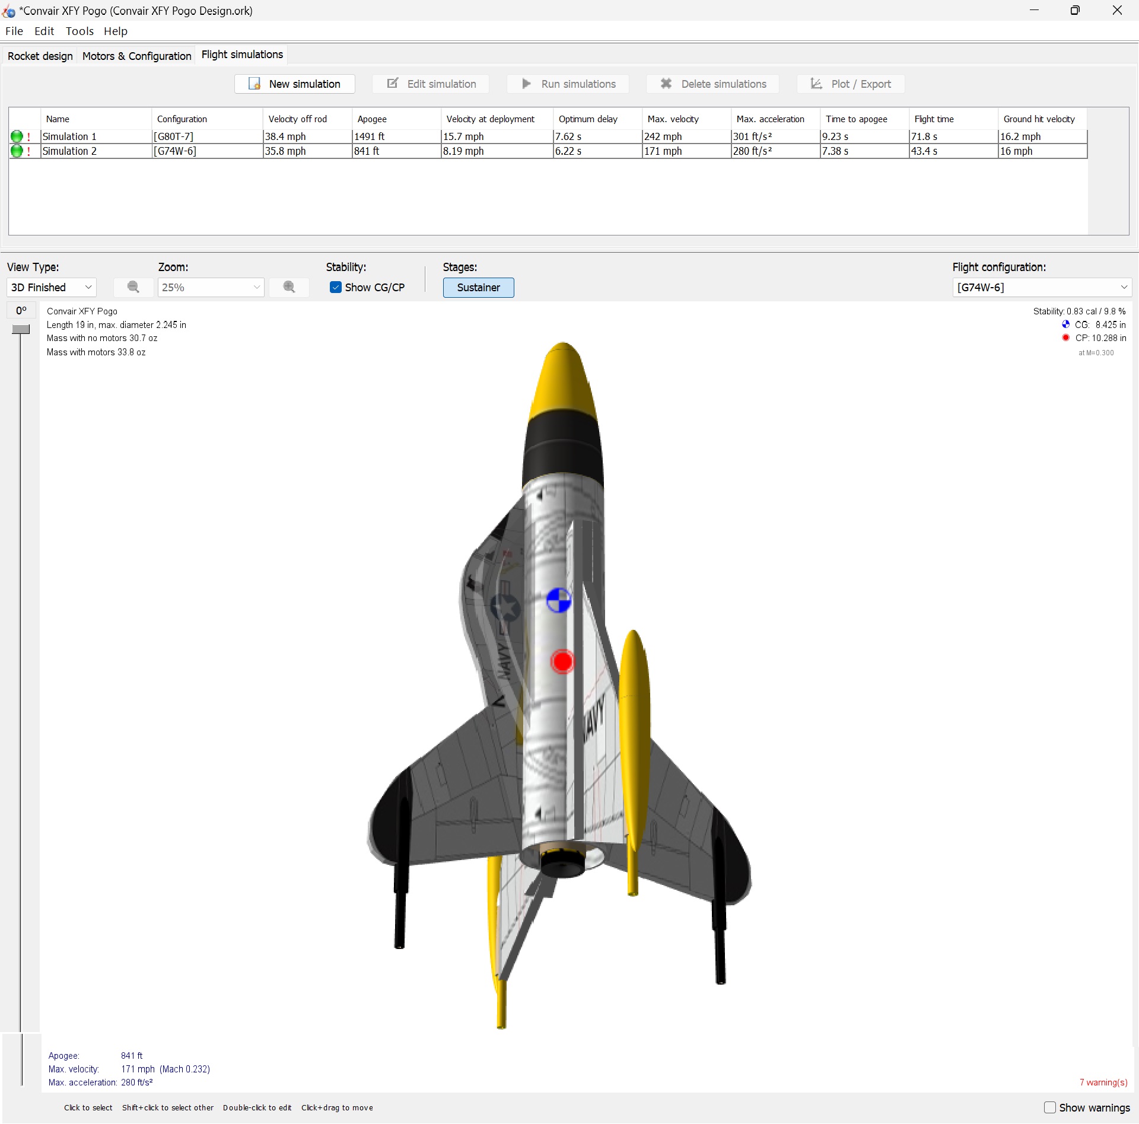Open the File menu
Viewport: 1139px width, 1124px height.
point(14,31)
